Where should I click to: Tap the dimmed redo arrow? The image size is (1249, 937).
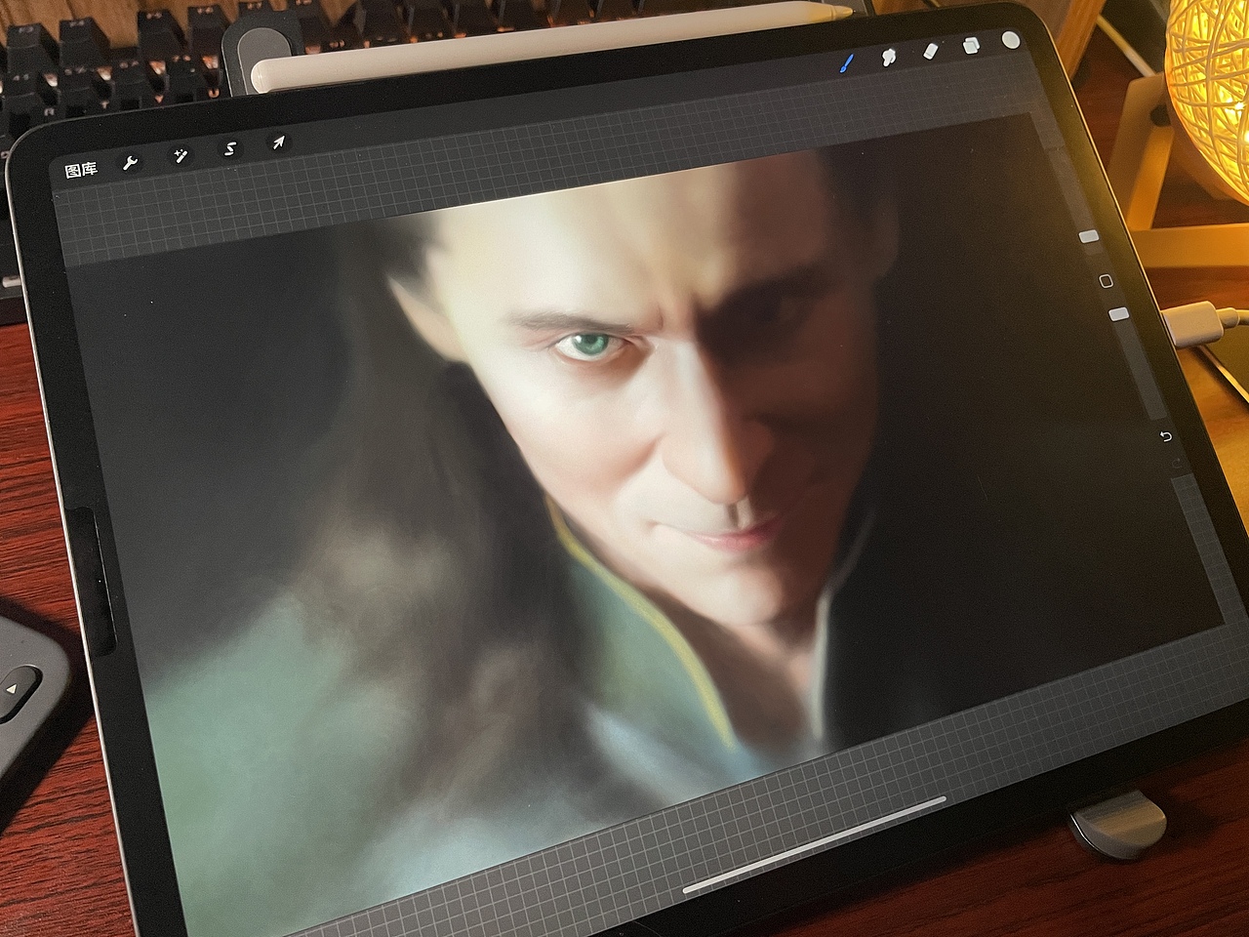1179,462
